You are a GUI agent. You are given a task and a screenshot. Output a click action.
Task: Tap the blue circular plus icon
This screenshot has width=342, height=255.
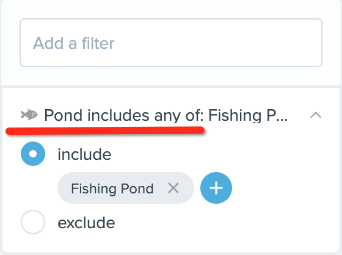(216, 188)
